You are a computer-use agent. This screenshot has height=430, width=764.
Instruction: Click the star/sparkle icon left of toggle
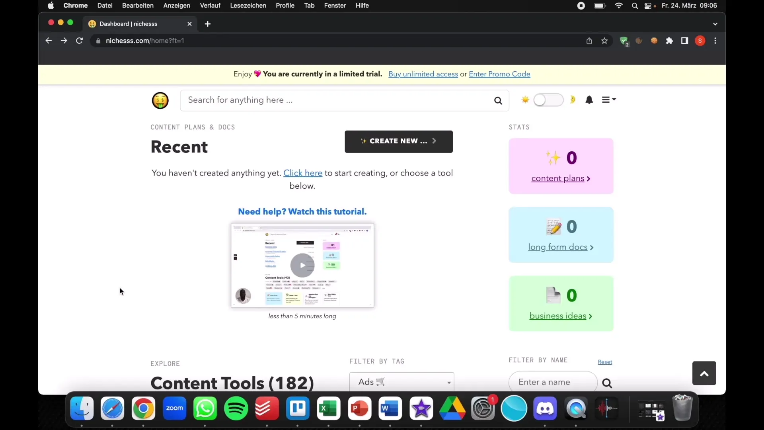[525, 99]
